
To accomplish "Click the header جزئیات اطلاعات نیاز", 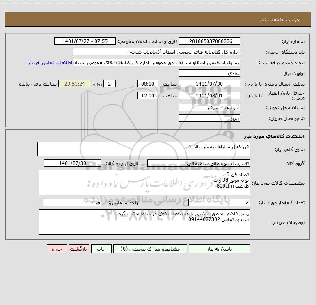I will coord(280,20).
